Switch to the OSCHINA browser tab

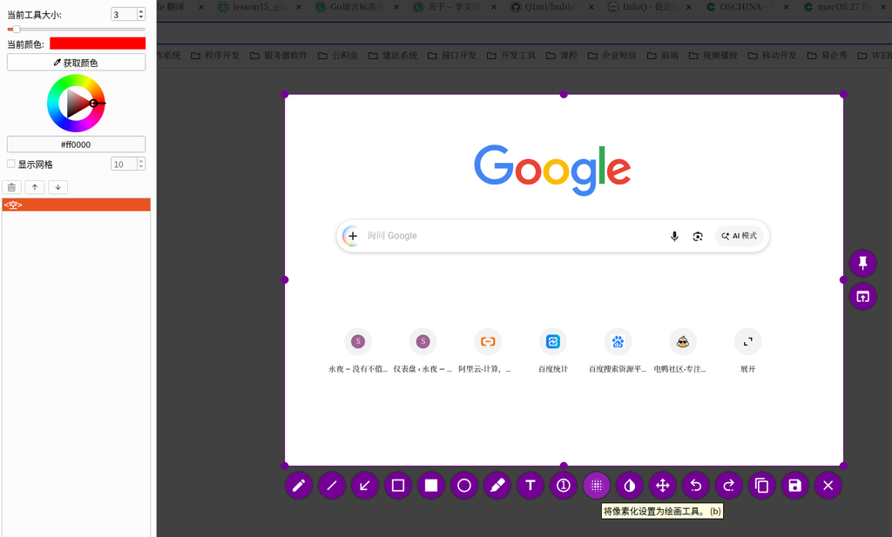[747, 7]
